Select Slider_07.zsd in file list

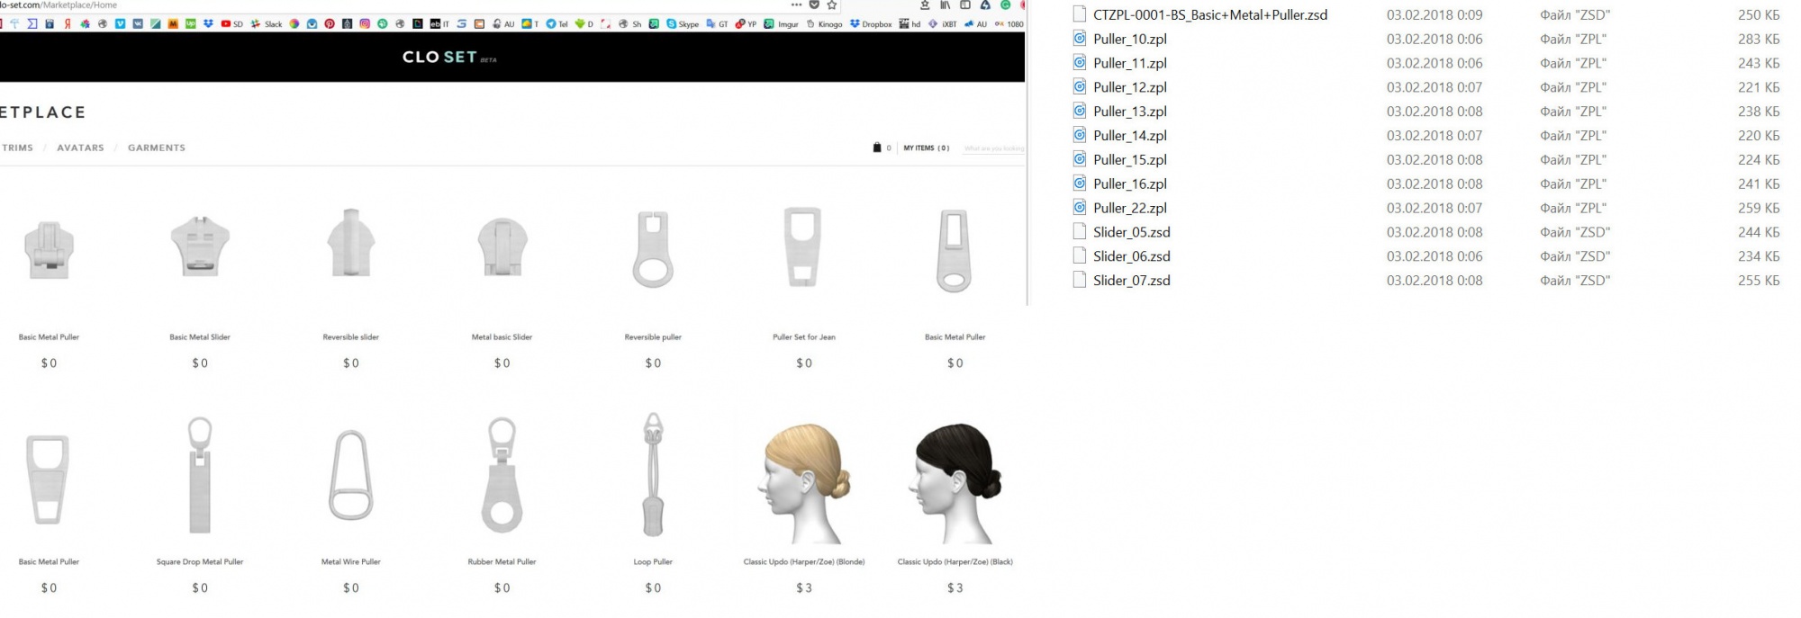click(1132, 281)
